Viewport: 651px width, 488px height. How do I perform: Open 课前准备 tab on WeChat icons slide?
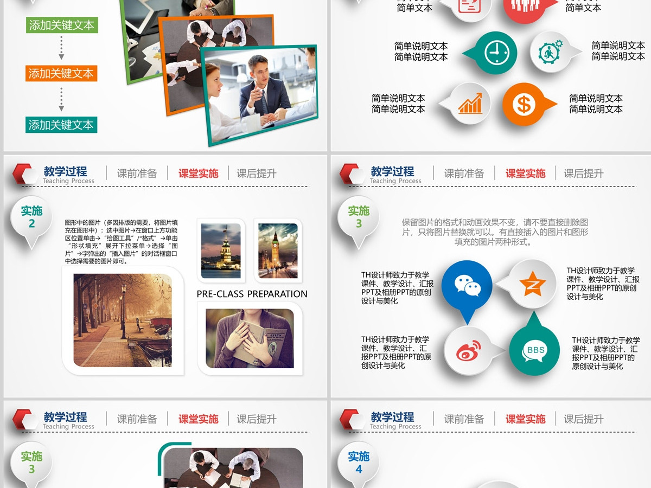click(464, 174)
